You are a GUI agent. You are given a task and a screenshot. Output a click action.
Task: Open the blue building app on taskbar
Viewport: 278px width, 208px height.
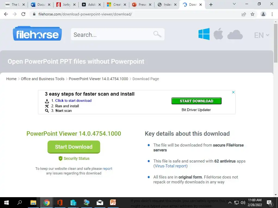tap(73, 203)
